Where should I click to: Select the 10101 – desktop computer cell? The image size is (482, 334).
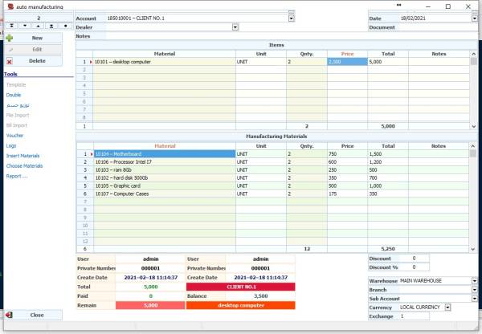[x=164, y=62]
